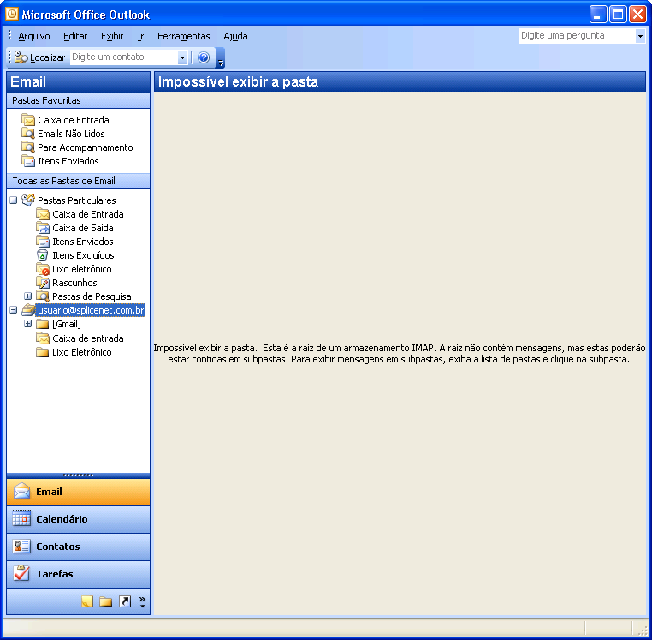
Task: Open Configure buttons chevron menu
Action: pos(142,601)
